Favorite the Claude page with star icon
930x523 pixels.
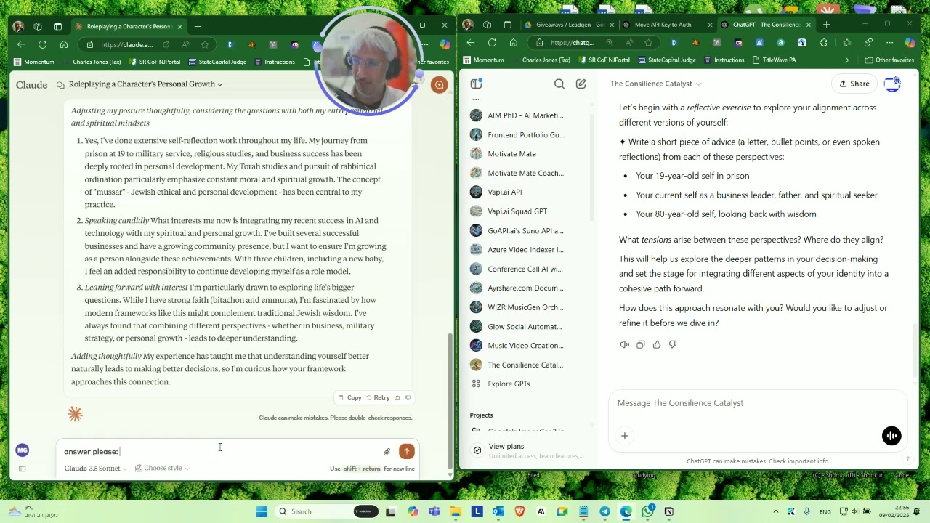205,44
